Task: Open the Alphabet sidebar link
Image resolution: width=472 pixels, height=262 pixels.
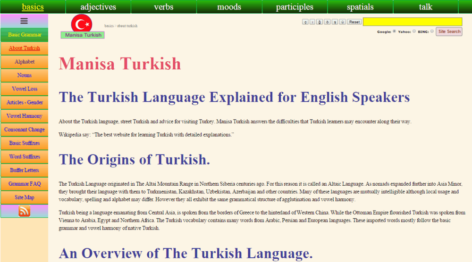Action: point(25,62)
